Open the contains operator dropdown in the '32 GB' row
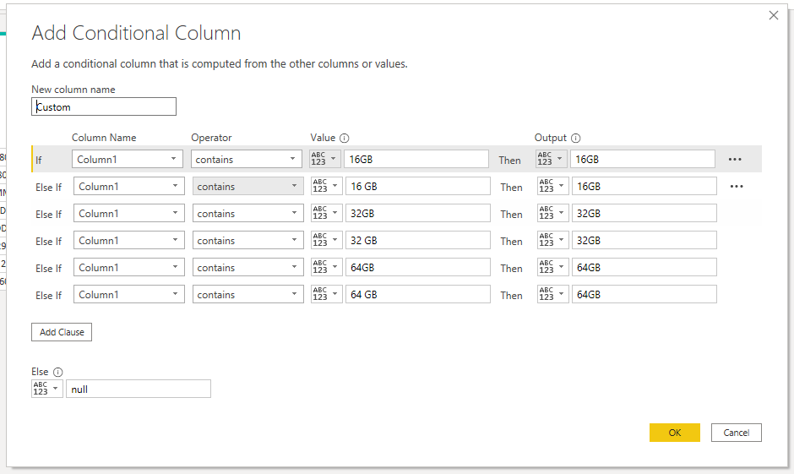 pos(247,240)
